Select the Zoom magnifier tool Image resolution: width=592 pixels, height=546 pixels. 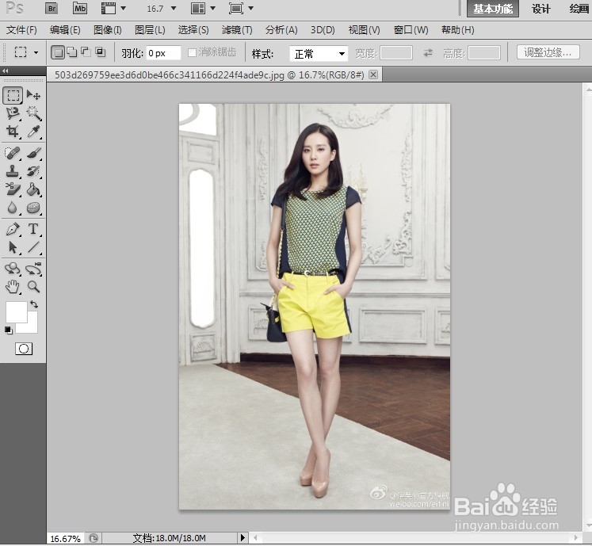coord(33,287)
